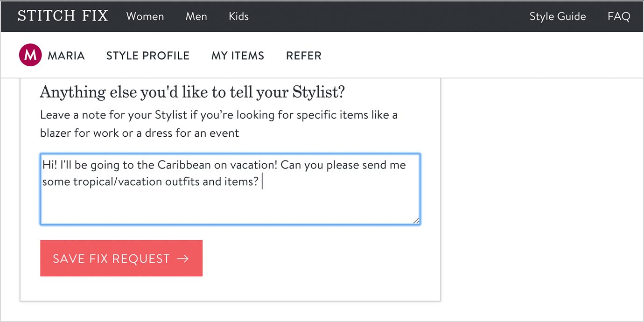Click the Stitch Fix logo

click(x=63, y=16)
